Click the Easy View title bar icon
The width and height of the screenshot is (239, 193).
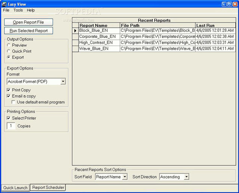coord(4,4)
